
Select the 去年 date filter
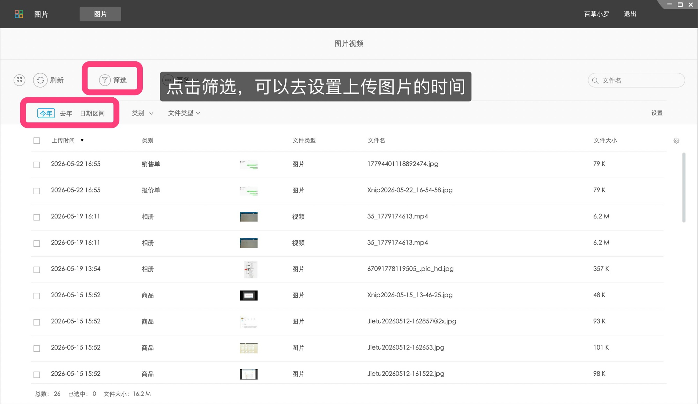click(x=66, y=113)
